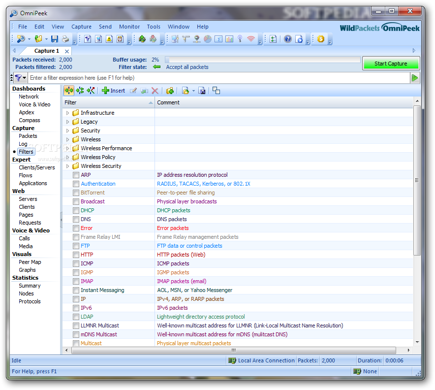Viewport: 435px width, 390px height.
Task: Click the folder-with-plus new group icon
Action: point(170,91)
